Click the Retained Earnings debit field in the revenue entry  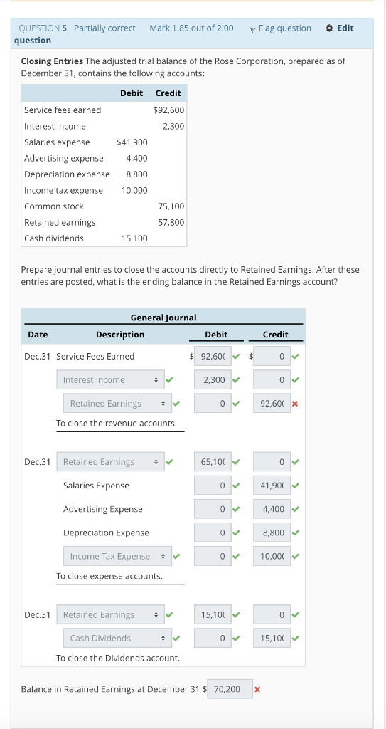pyautogui.click(x=213, y=404)
